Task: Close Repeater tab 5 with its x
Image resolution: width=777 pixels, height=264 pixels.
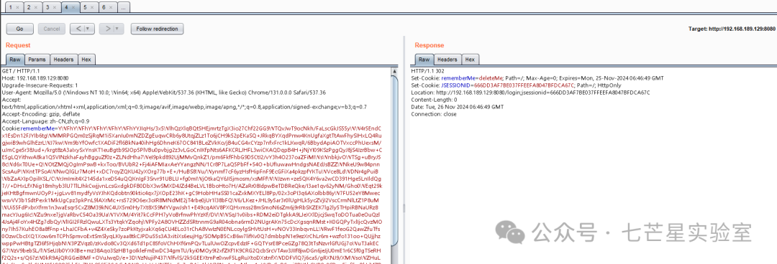Action: point(91,7)
